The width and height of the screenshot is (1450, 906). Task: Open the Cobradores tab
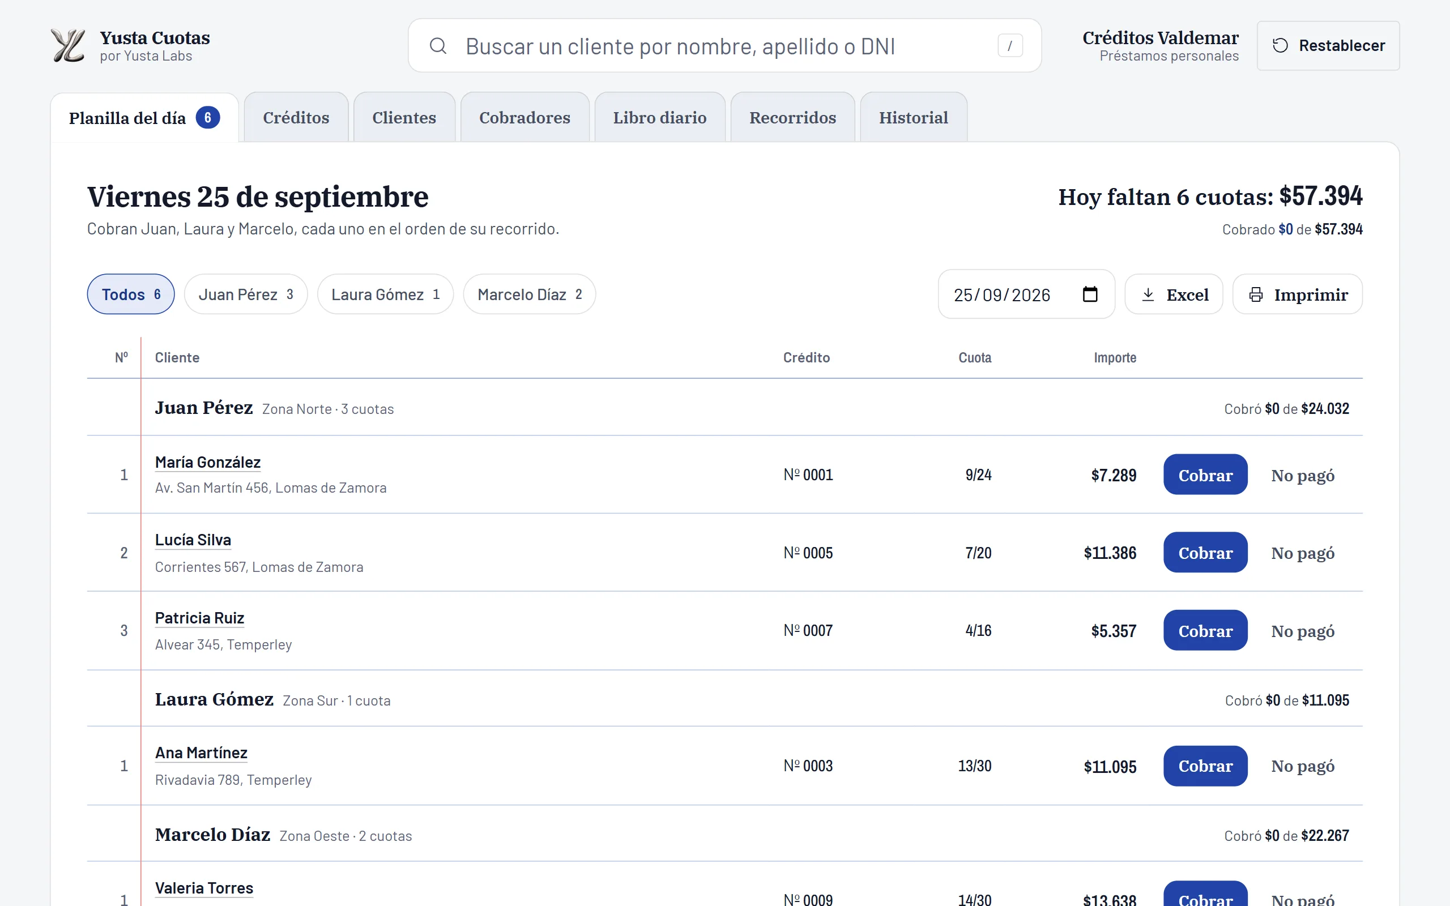tap(524, 117)
